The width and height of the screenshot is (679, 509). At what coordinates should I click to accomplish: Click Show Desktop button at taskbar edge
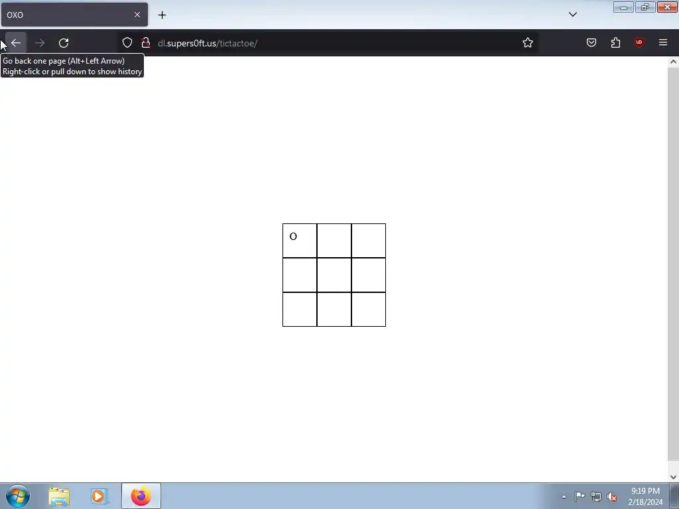coord(674,496)
